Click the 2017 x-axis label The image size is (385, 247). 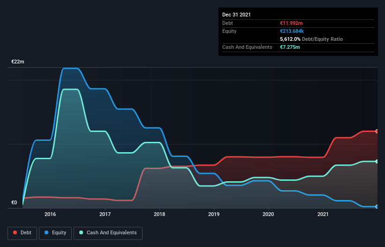105,214
